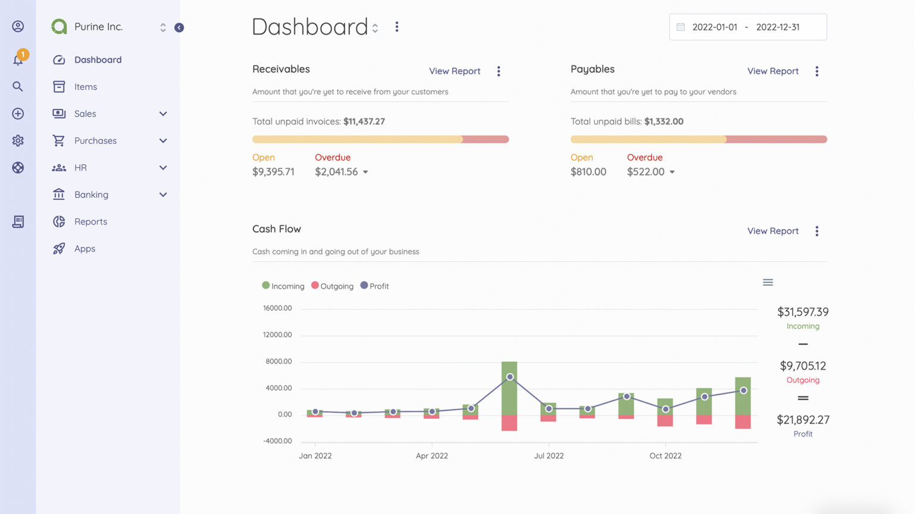914x514 pixels.
Task: Click the Banking institution icon
Action: (x=59, y=195)
